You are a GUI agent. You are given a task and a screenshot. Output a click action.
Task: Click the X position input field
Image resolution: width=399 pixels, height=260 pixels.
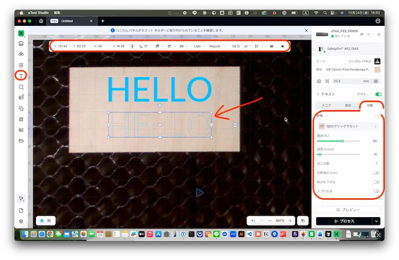click(64, 46)
